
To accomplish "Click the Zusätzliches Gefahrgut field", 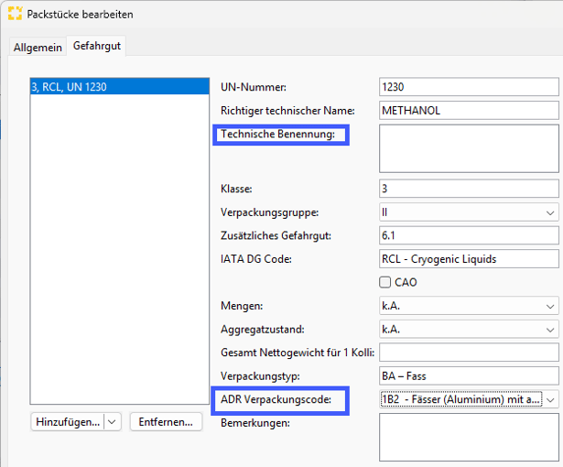I will (468, 235).
